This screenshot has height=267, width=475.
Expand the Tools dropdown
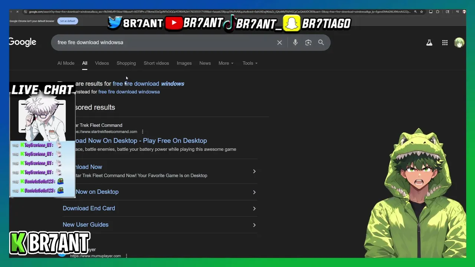[x=250, y=63]
